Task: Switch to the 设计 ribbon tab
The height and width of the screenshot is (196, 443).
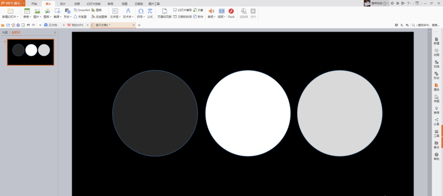Action: 62,3
